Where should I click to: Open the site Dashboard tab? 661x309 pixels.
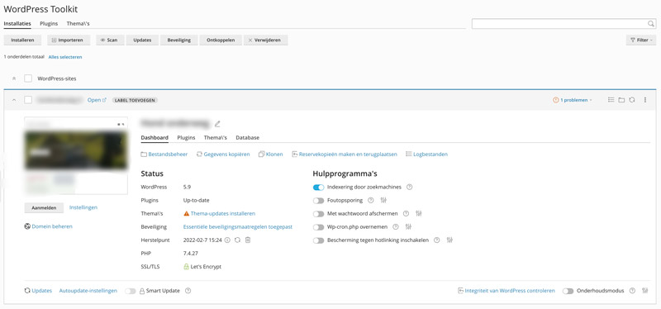[x=155, y=137]
